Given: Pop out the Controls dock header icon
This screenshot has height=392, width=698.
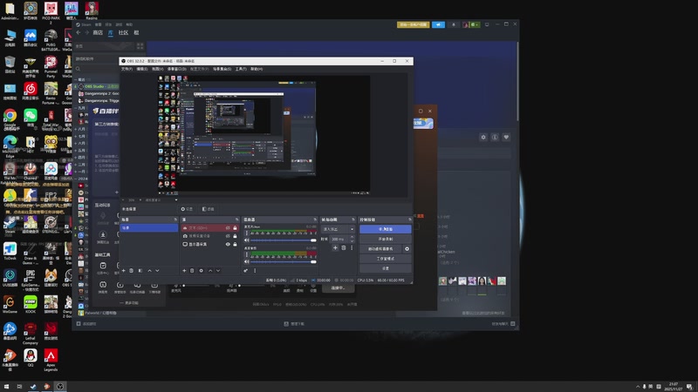Looking at the screenshot, I should (409, 220).
